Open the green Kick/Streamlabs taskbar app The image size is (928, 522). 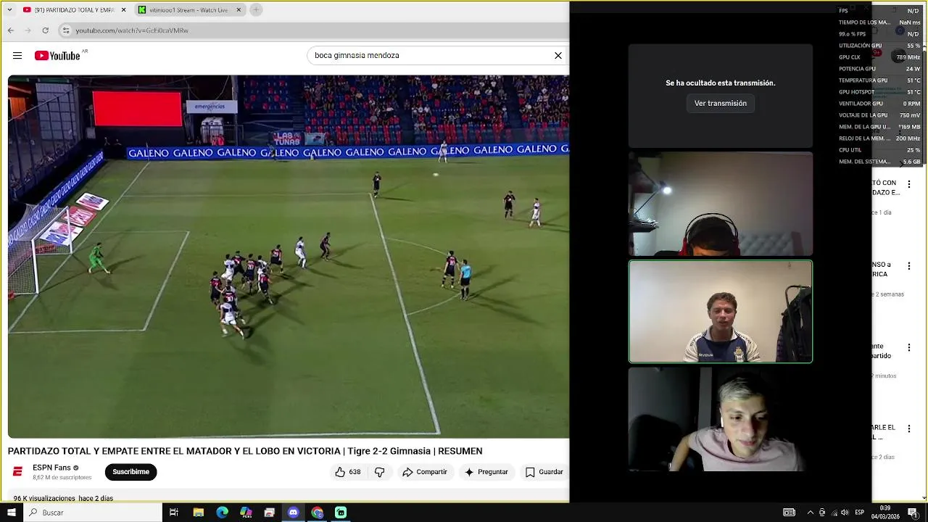point(341,513)
